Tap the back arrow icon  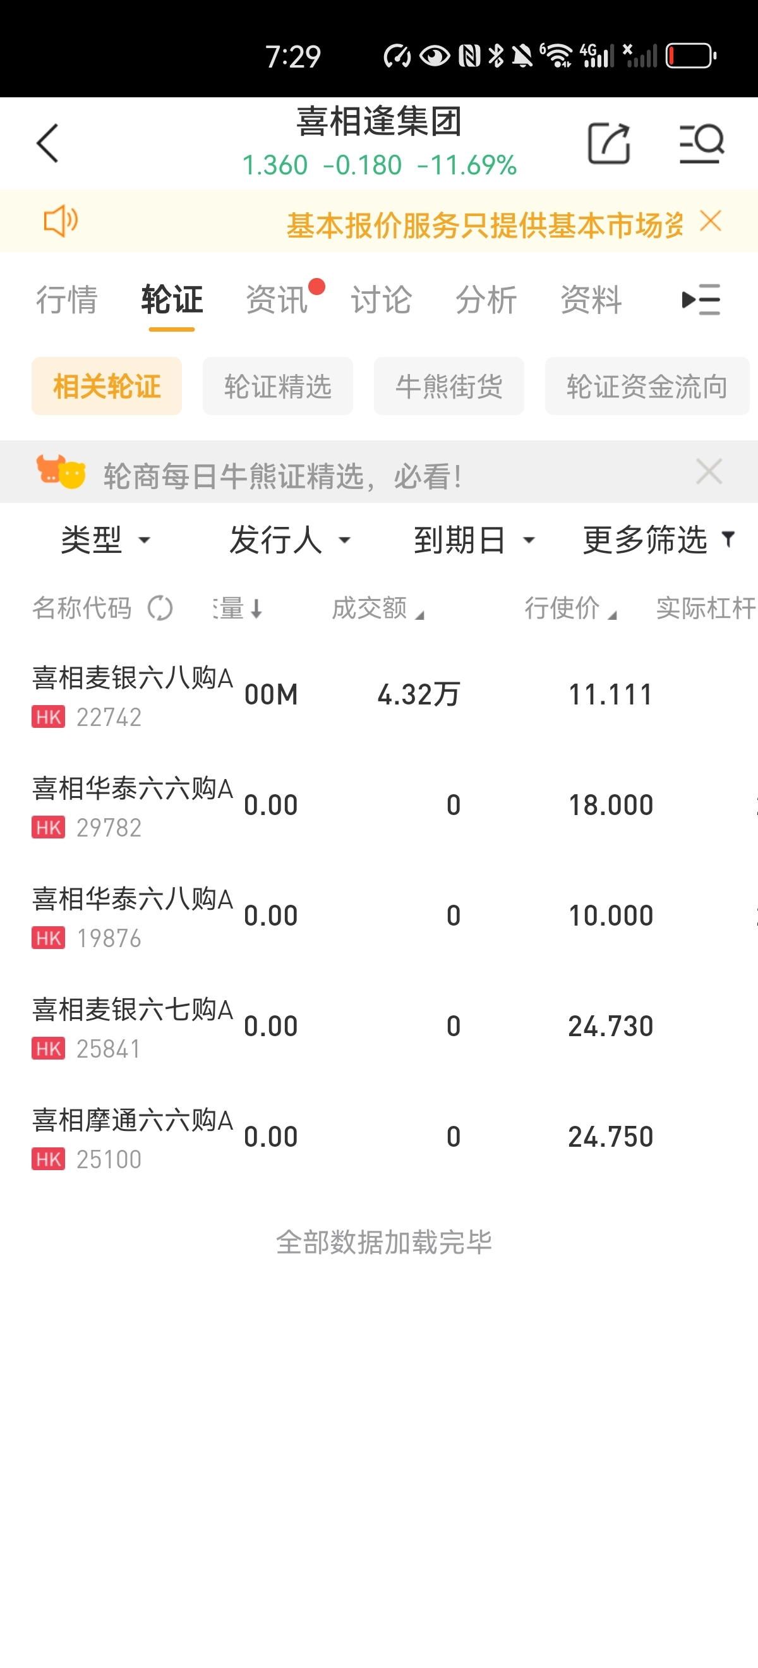[48, 143]
